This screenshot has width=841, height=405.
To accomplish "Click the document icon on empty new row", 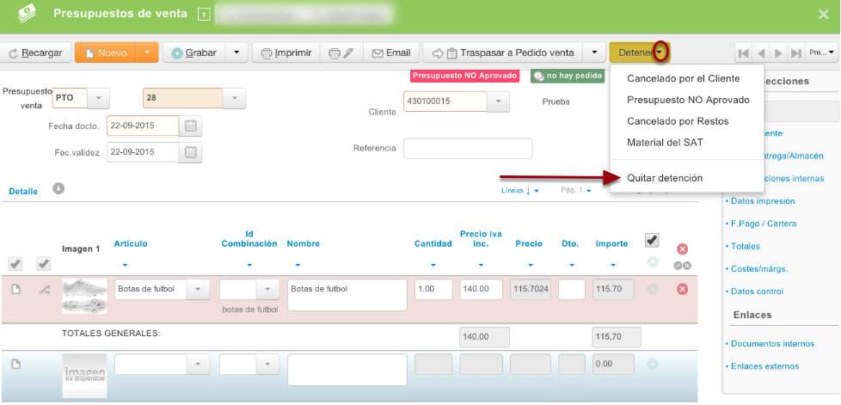I will click(x=16, y=365).
